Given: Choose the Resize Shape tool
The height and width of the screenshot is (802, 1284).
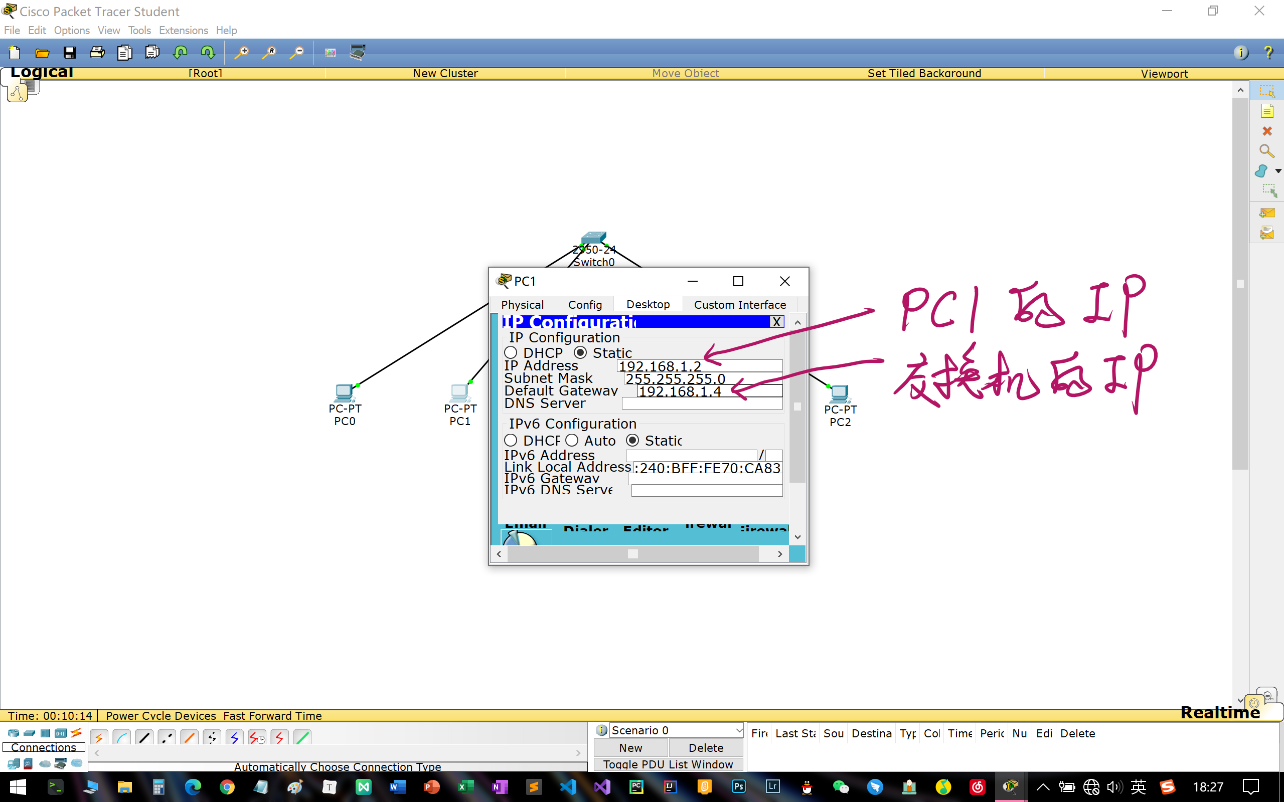Looking at the screenshot, I should point(1269,190).
